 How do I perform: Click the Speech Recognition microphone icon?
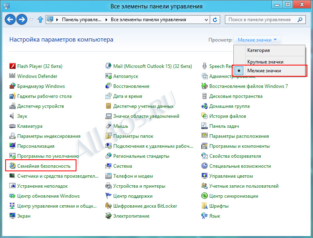coord(205,66)
